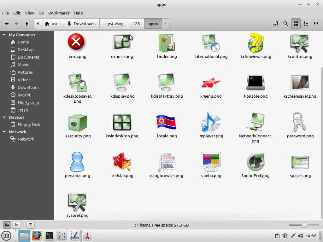Open the volume control in system tray

pos(300,236)
